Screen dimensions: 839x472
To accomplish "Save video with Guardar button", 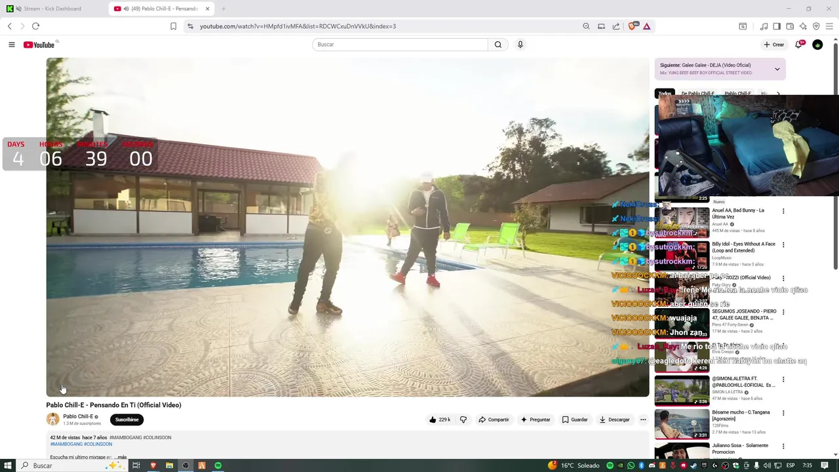I will pos(575,420).
